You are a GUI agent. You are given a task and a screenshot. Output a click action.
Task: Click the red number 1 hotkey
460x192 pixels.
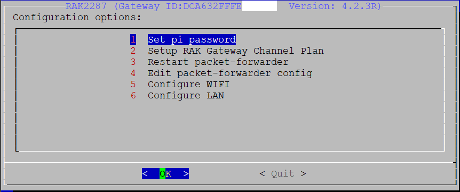point(133,39)
